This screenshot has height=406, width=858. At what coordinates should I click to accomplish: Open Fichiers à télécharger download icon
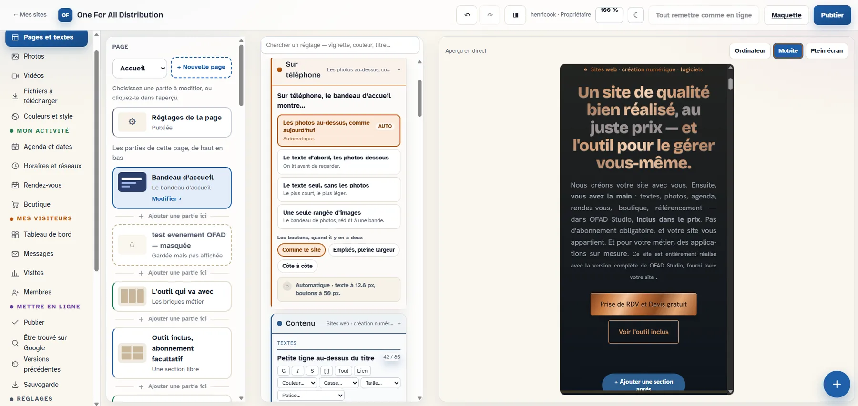click(x=15, y=96)
